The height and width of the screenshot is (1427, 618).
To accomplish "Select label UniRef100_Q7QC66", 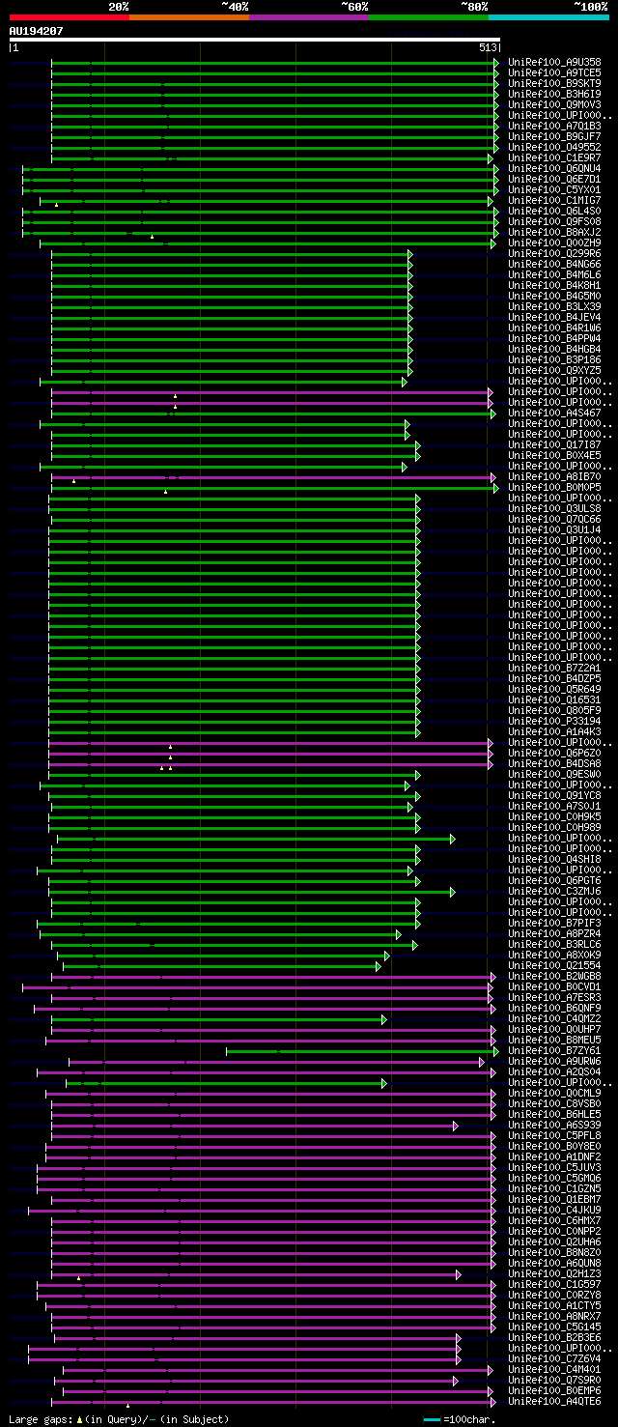I will pos(554,519).
